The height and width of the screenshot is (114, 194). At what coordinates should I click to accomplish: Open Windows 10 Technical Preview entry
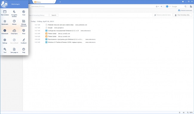click(x=65, y=42)
